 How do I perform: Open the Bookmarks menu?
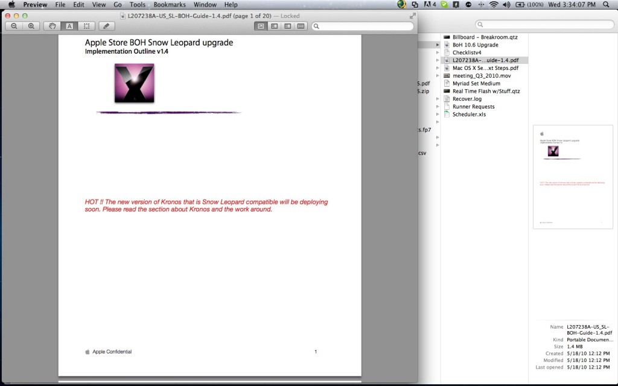169,5
